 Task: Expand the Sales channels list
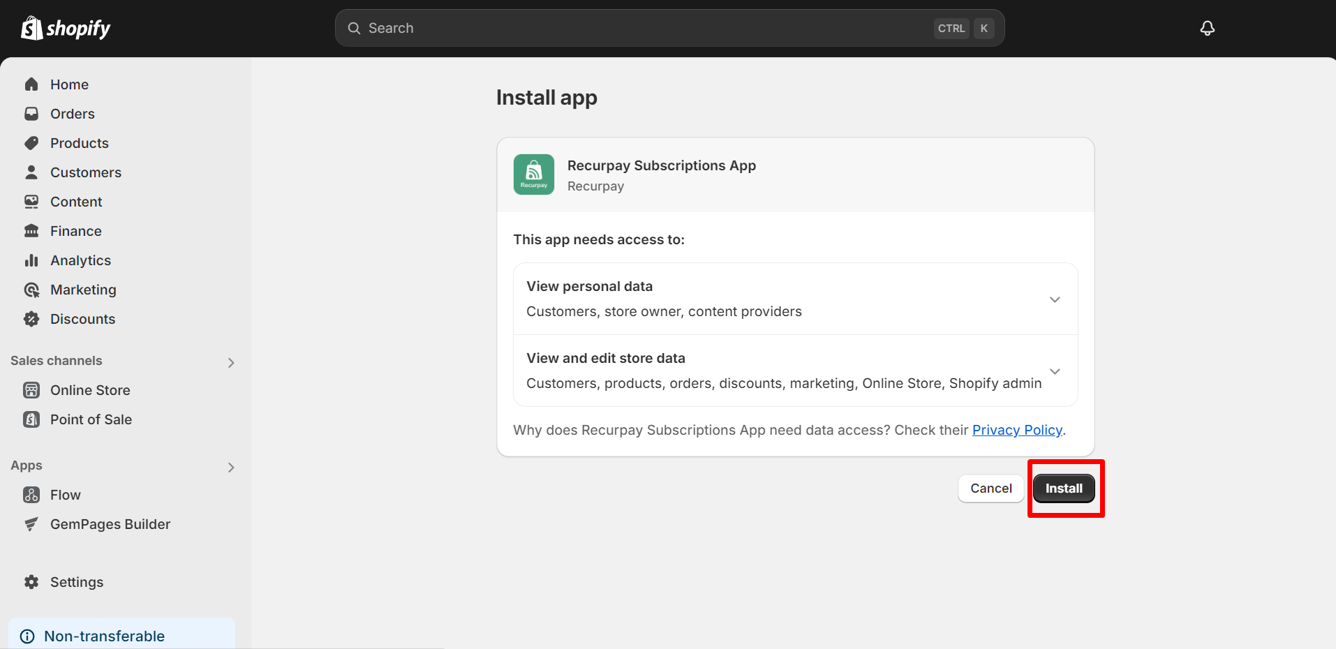[x=230, y=362]
